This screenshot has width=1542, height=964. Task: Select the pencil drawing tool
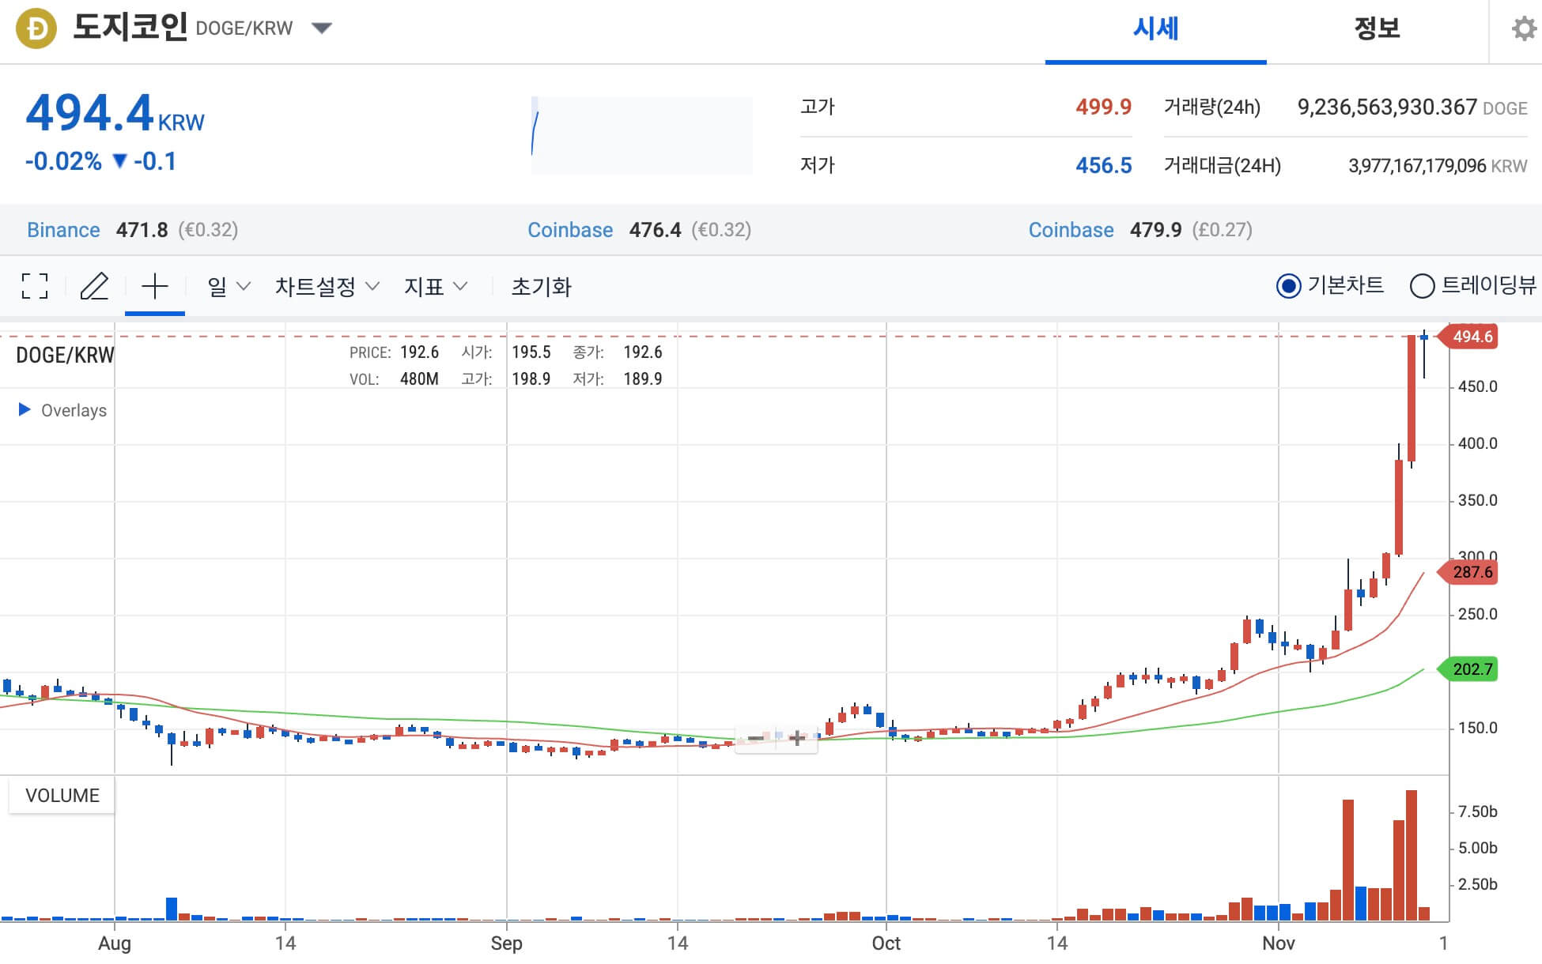[x=94, y=286]
